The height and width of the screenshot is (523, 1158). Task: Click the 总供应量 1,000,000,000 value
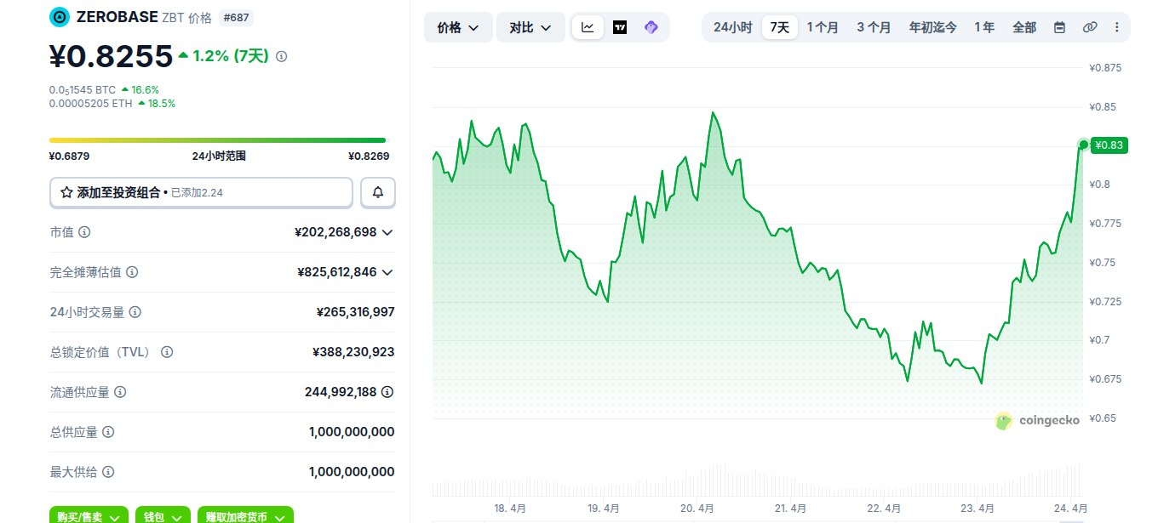(x=352, y=432)
